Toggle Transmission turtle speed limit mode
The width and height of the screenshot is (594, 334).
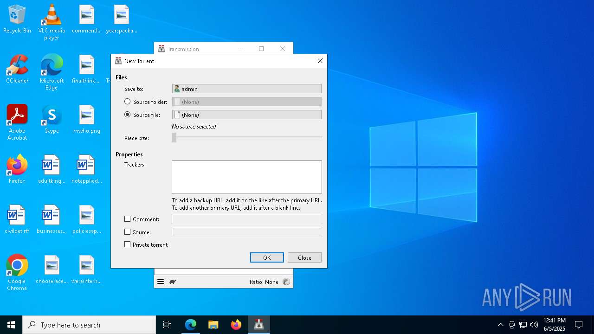click(173, 282)
